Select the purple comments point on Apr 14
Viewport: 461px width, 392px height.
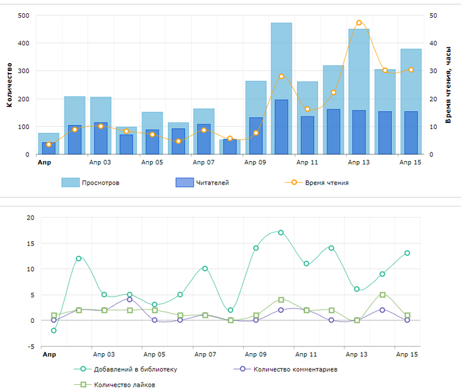[x=382, y=310]
